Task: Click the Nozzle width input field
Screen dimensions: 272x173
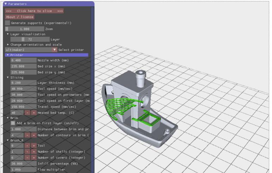Action: 23,60
